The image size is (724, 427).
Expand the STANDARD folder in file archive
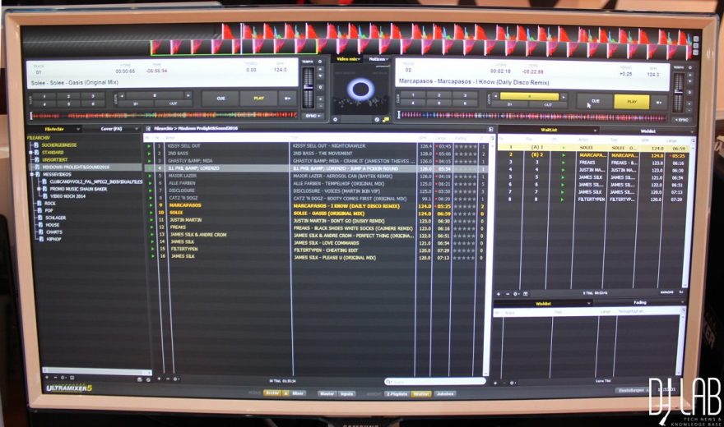[30, 152]
